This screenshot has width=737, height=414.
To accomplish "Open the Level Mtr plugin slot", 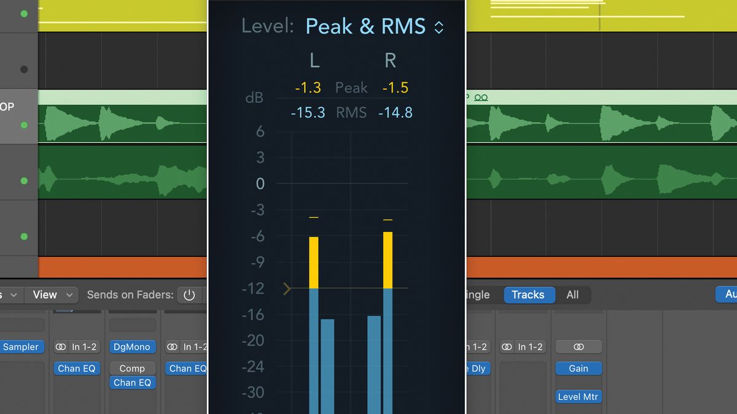I will point(579,397).
